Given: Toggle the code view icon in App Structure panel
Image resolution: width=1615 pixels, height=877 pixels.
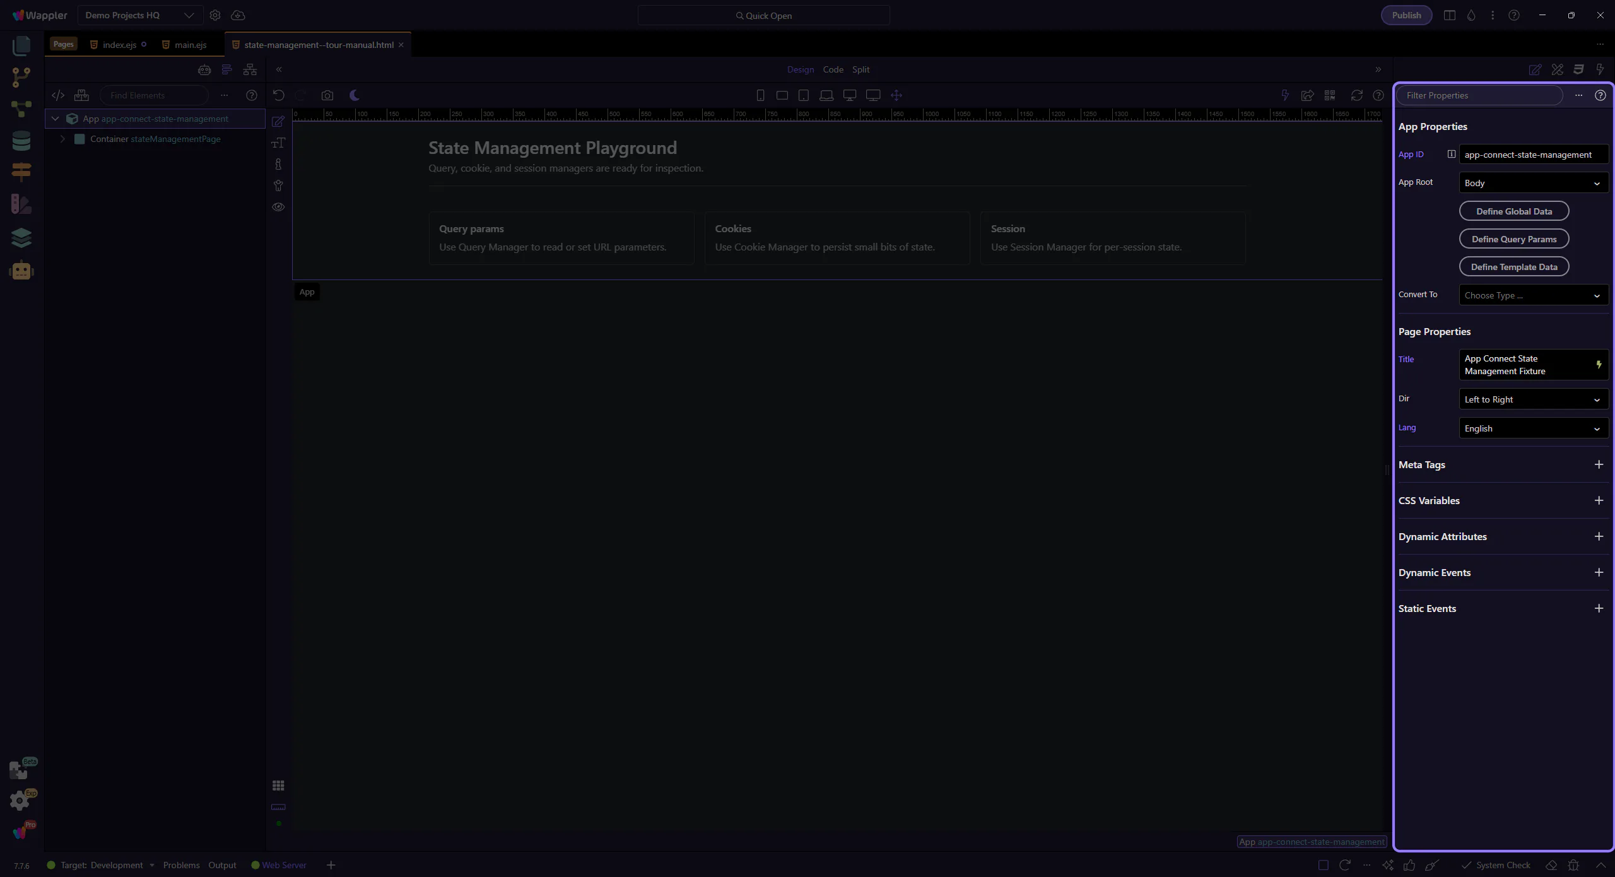Looking at the screenshot, I should (x=58, y=95).
